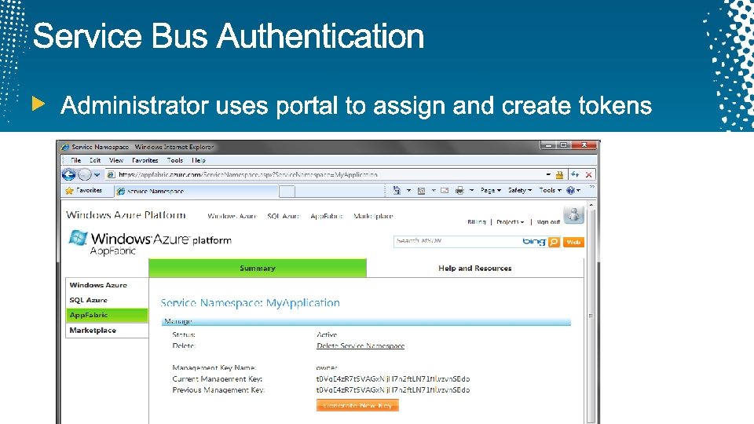Select the Service Namespace browser tab
The image size is (754, 424).
click(196, 191)
